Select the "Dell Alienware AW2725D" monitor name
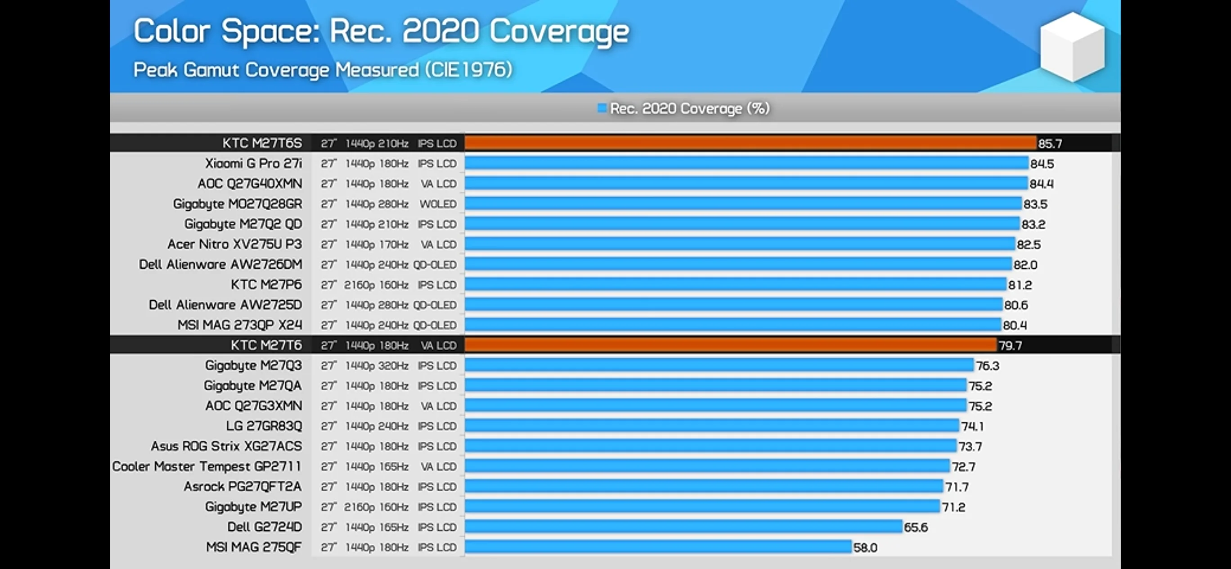Screen dimensions: 1231x569 click(225, 305)
